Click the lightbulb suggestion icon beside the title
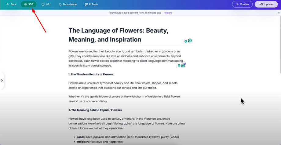281x145 pixels. tap(186, 42)
